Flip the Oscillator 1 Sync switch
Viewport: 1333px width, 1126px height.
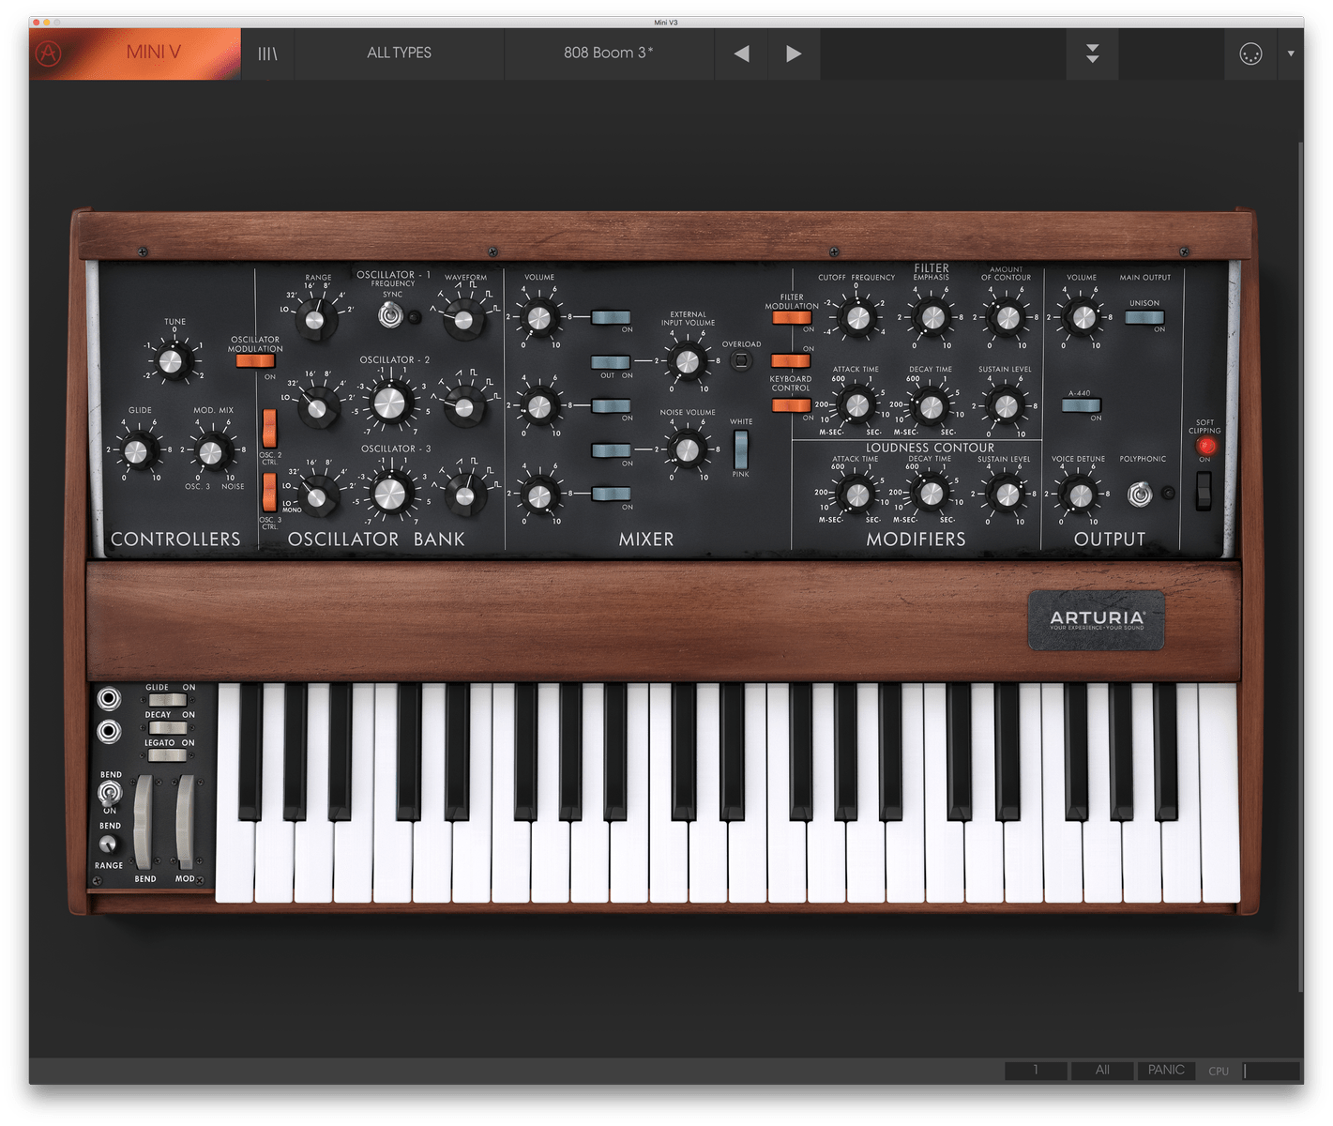pyautogui.click(x=390, y=316)
